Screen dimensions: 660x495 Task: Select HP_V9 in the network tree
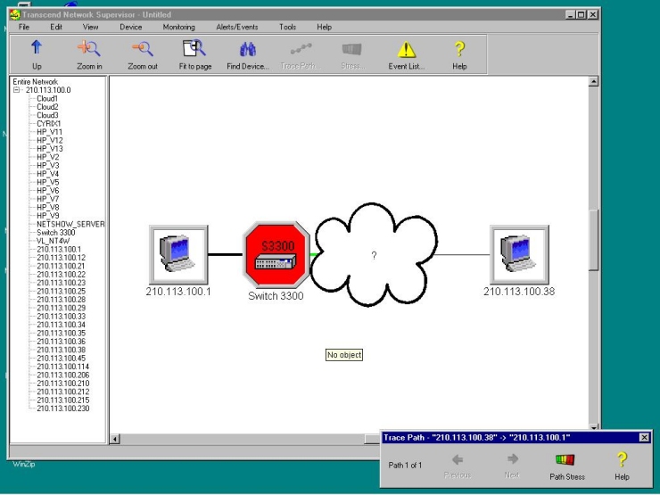(x=48, y=216)
